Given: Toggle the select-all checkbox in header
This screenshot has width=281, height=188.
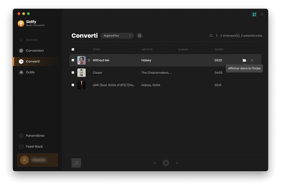Looking at the screenshot, I should pos(73,49).
